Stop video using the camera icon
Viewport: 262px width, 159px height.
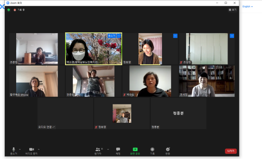pyautogui.click(x=31, y=149)
